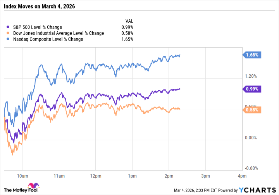Viewport: 279px width, 195px height.
Task: Click the orange Dow Jones legend dot
Action: [9, 33]
